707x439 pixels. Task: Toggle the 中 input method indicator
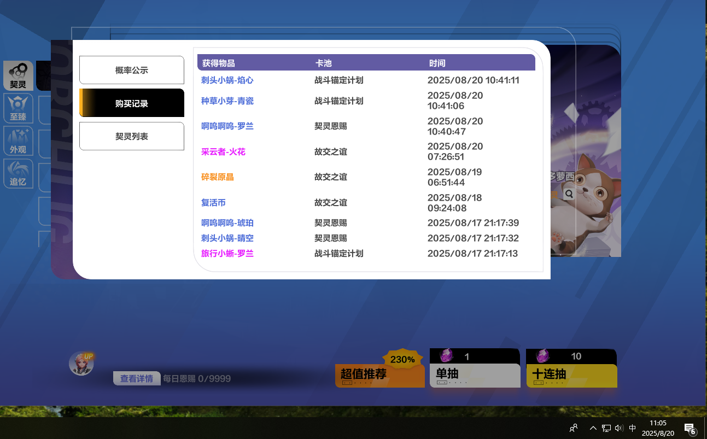coord(633,428)
